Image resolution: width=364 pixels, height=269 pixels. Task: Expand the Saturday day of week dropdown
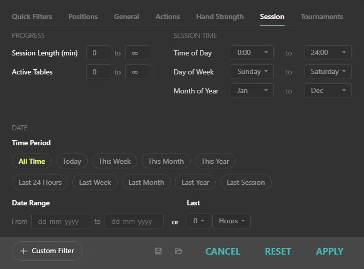328,72
